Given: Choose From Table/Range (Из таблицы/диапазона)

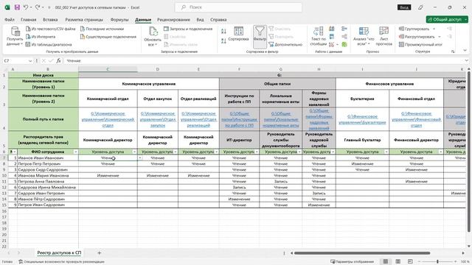Looking at the screenshot, I should tap(49, 44).
